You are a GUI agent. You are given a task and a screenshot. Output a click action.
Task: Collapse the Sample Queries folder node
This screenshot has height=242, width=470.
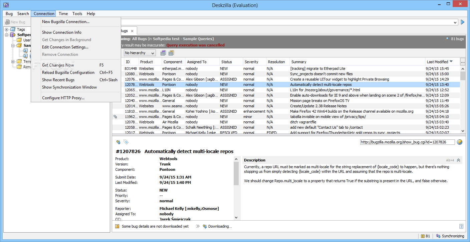point(13,45)
